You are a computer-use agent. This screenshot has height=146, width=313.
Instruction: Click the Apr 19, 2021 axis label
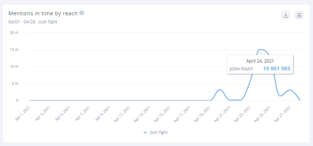point(202,114)
